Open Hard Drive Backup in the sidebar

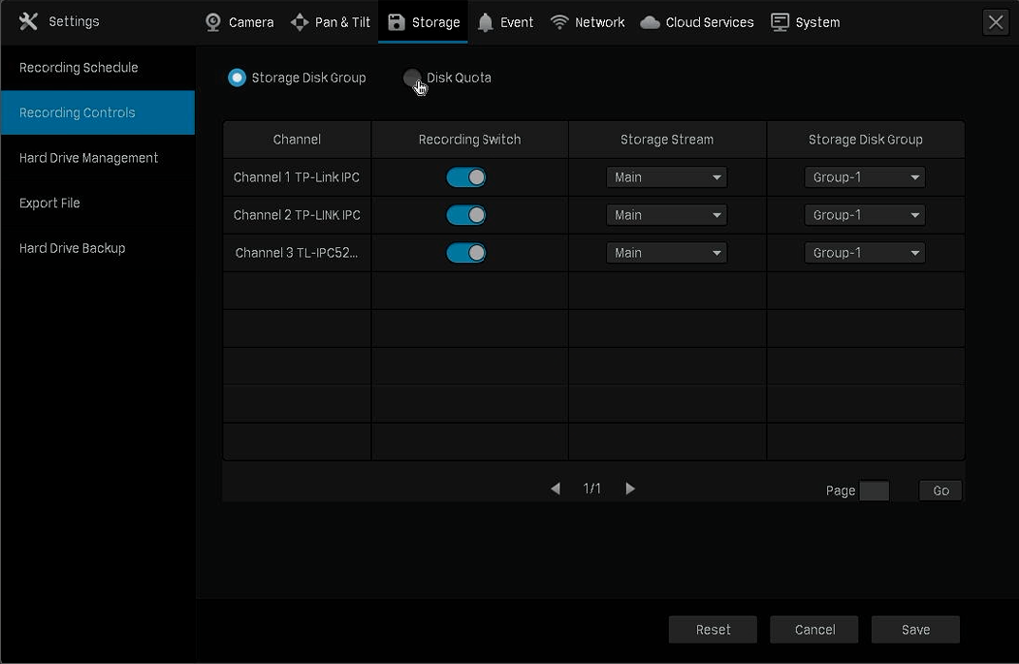pos(98,248)
